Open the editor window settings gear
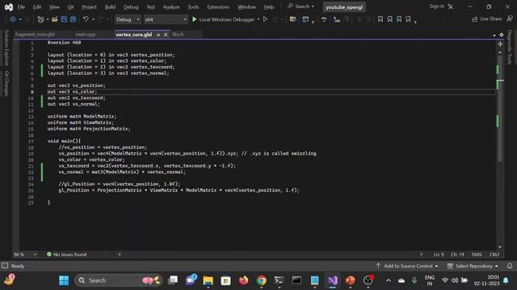 pos(502,35)
